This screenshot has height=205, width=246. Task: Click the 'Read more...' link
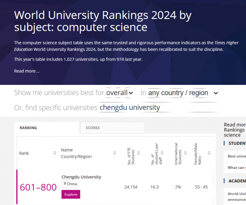(x=27, y=71)
